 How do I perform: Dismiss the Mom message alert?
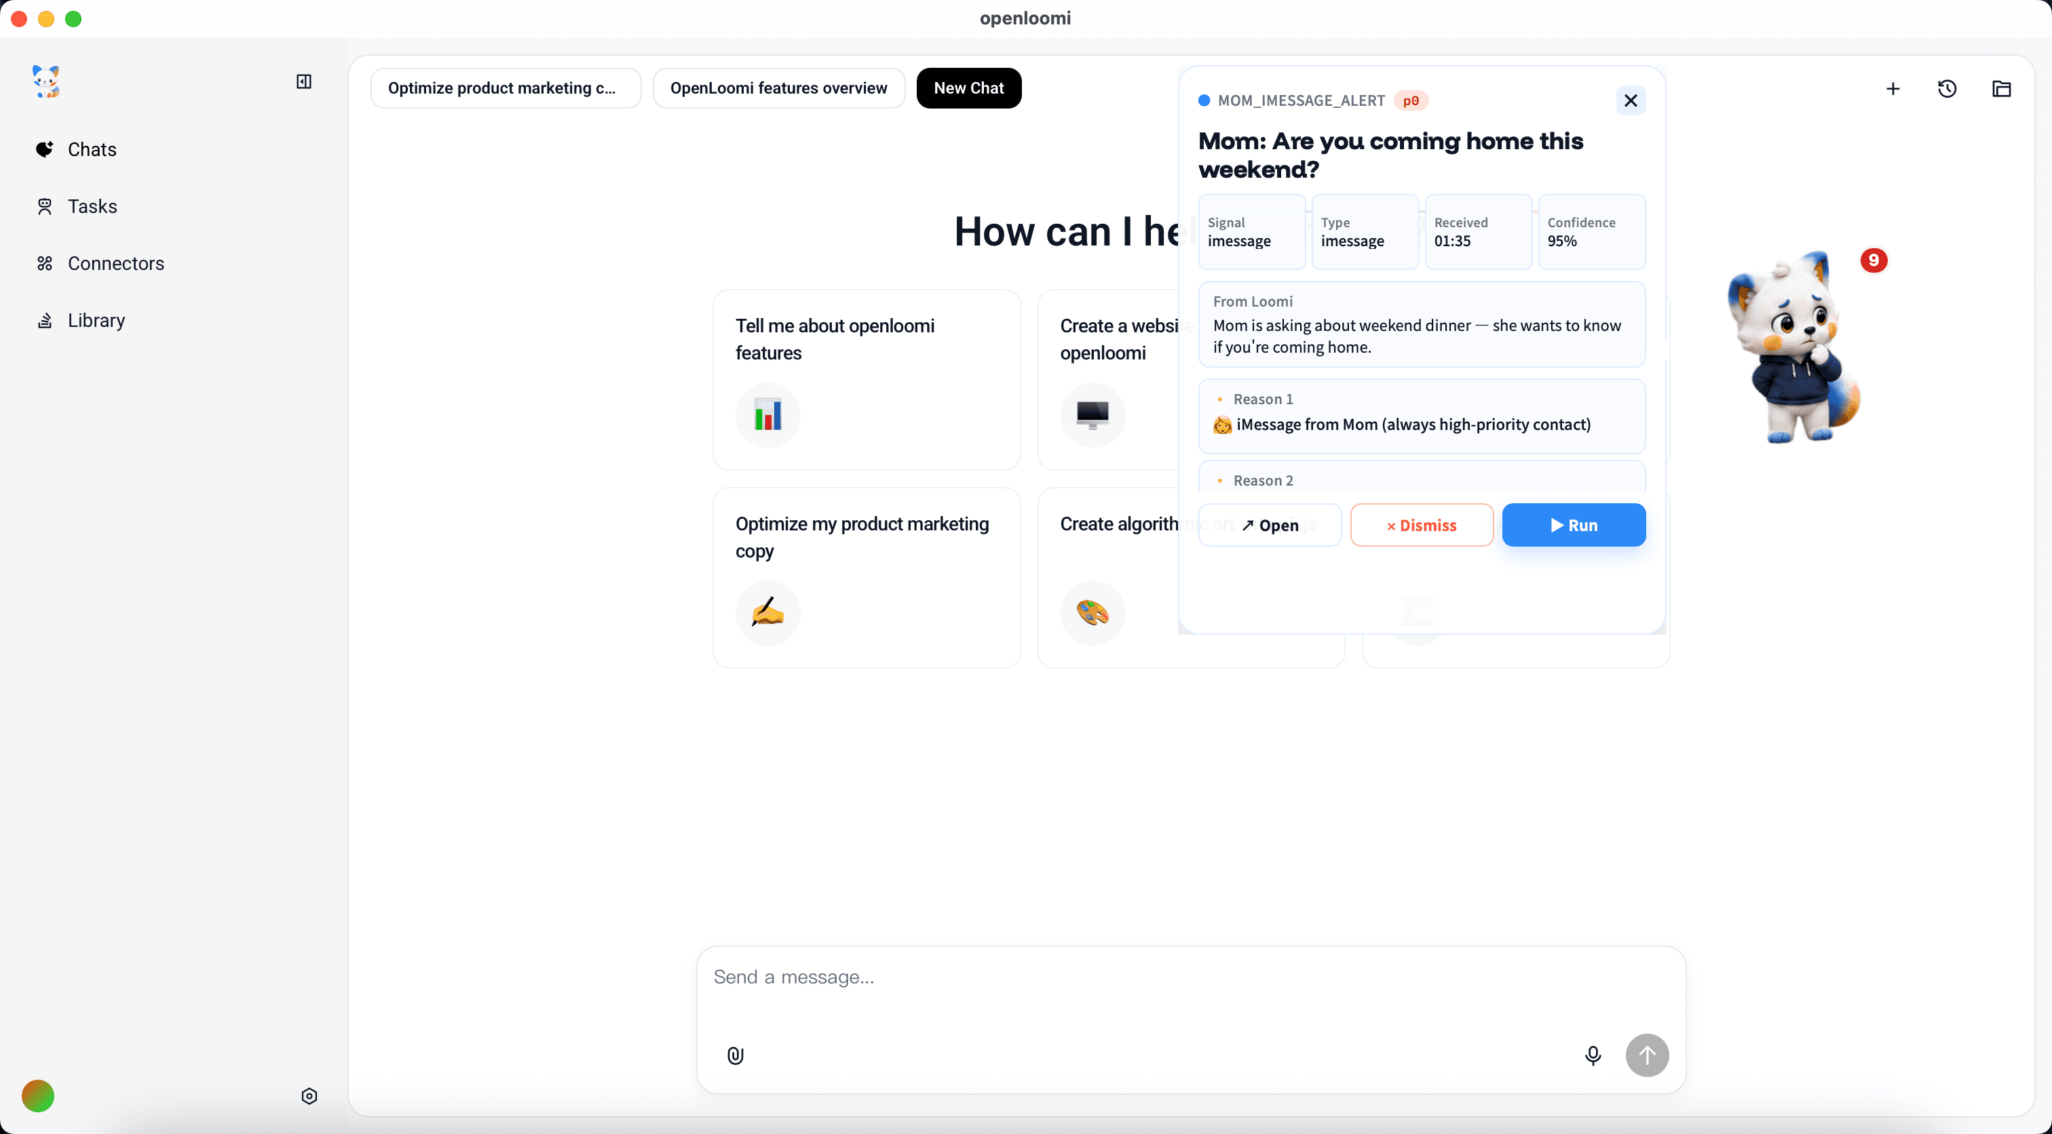pos(1421,525)
